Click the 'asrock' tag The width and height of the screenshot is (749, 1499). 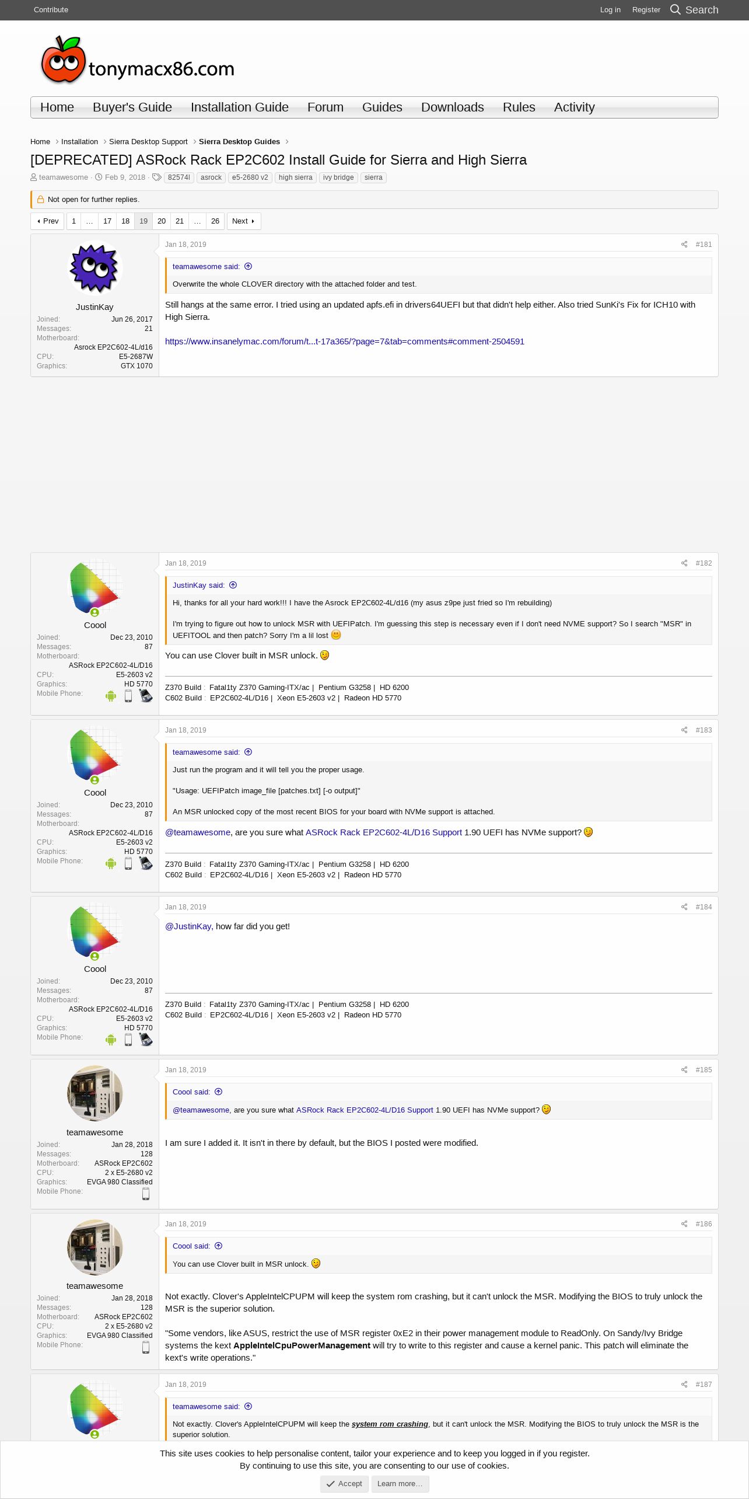[x=211, y=177]
